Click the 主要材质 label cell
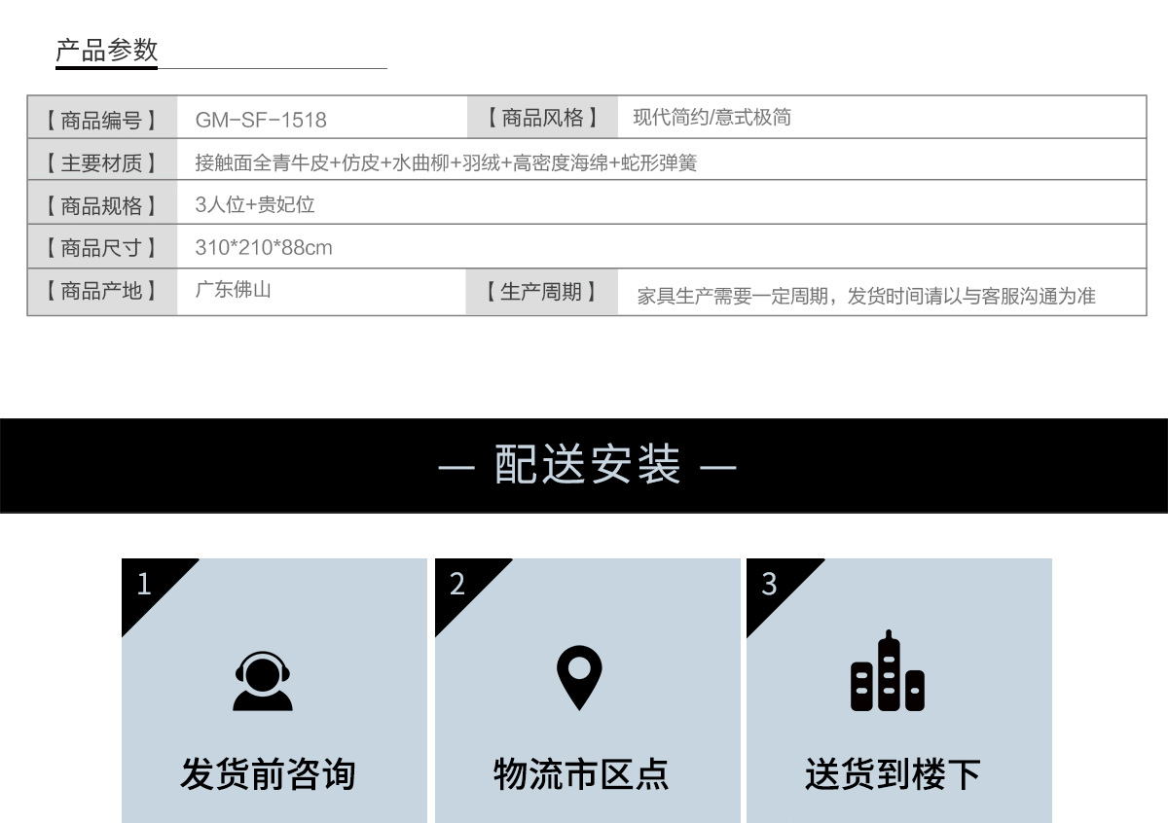The image size is (1168, 823). 101,162
